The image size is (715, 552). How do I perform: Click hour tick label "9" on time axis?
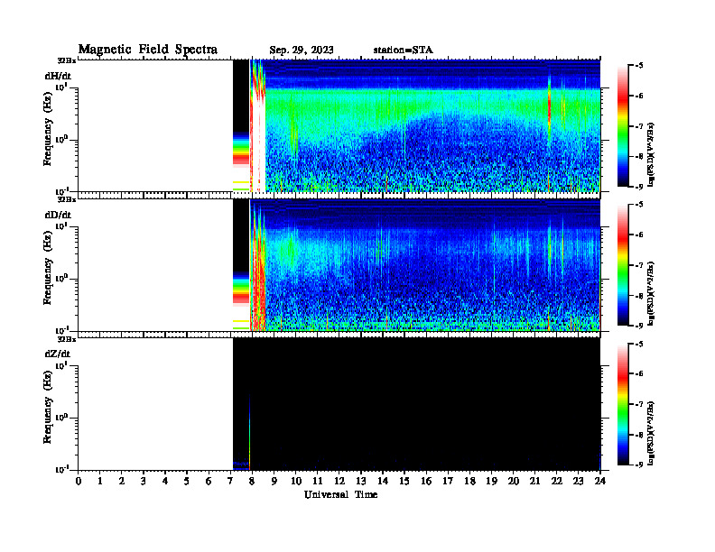274,482
